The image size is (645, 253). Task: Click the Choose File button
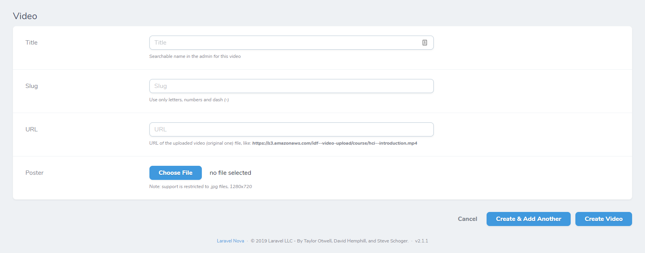coord(176,173)
